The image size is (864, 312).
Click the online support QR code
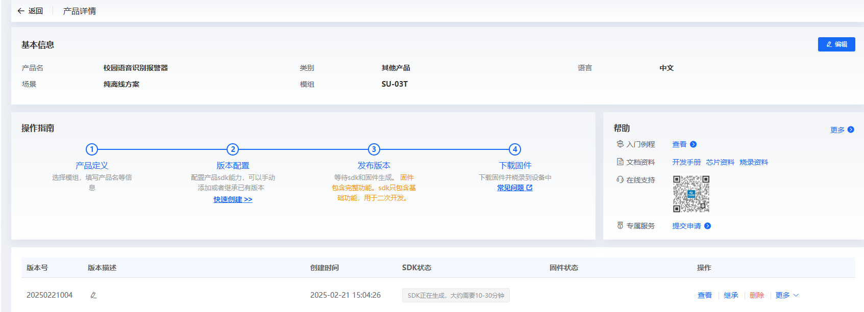691,194
